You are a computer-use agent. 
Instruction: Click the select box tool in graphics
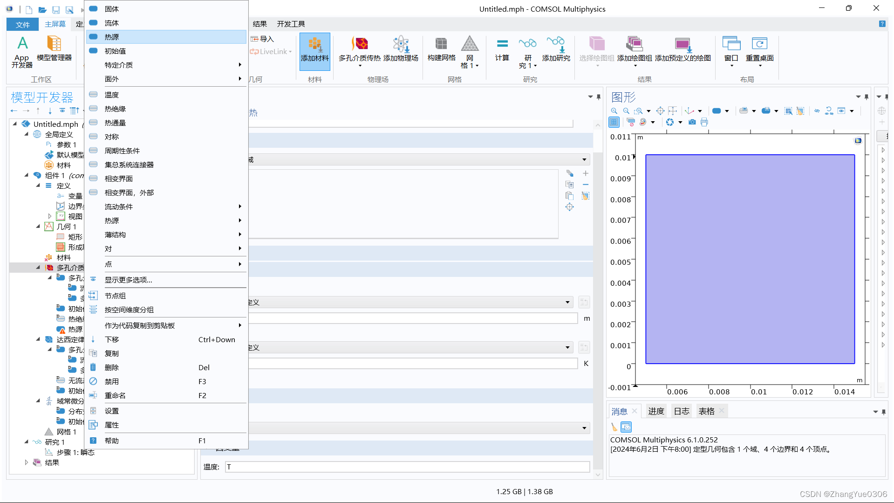(788, 111)
